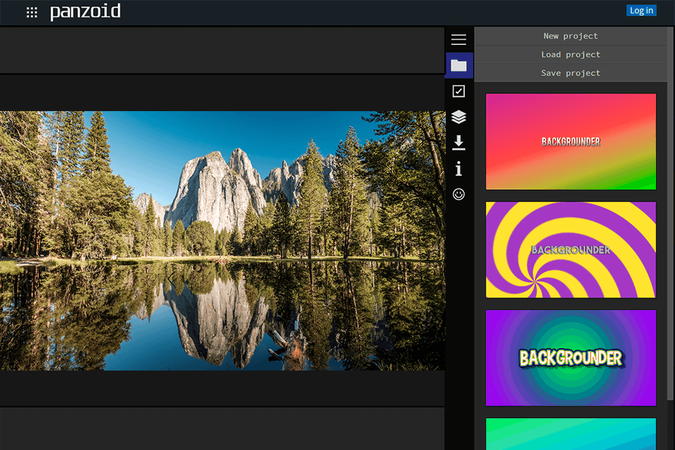Select pink-to-green gradient Backgrounder template

(x=570, y=141)
